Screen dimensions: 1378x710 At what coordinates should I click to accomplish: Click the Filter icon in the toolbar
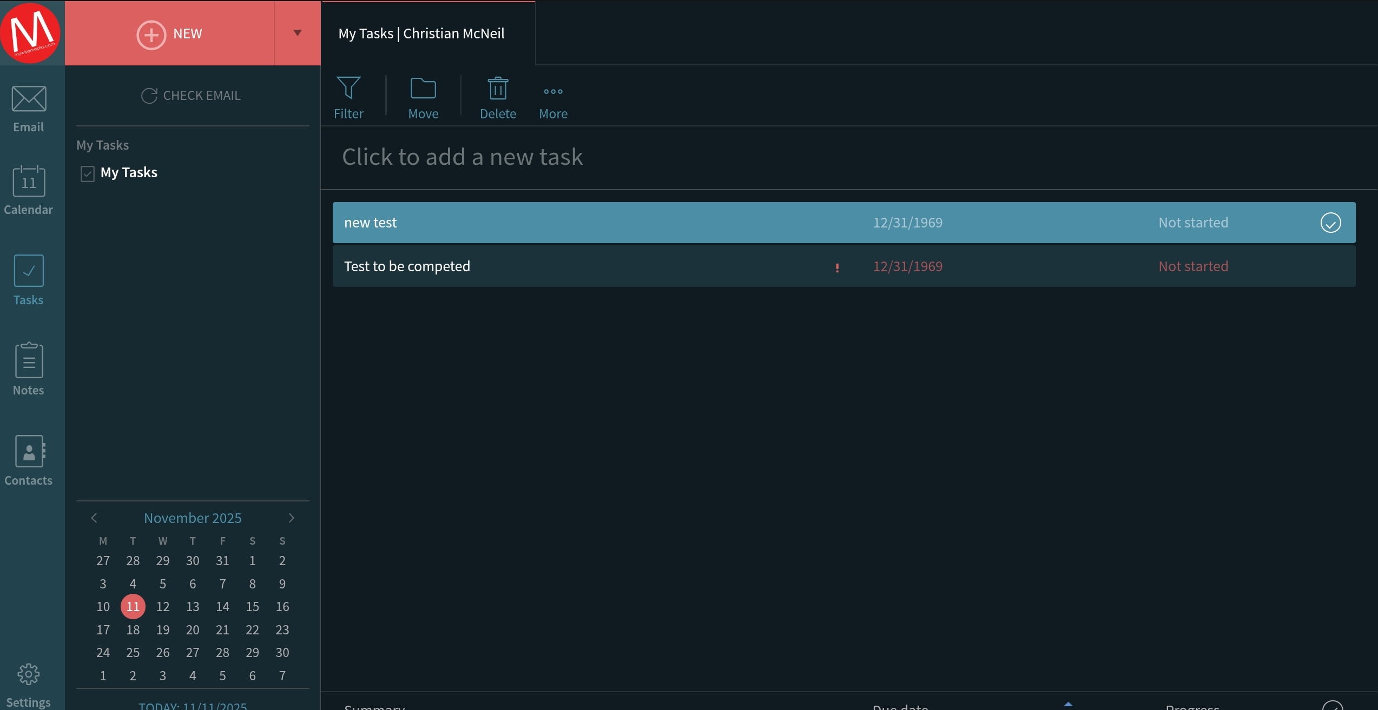click(x=348, y=97)
